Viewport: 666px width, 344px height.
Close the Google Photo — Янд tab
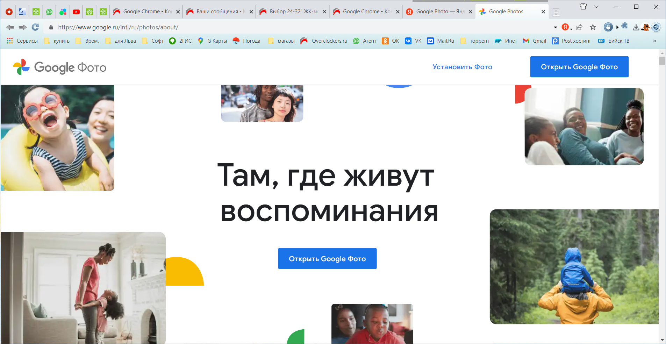[471, 12]
